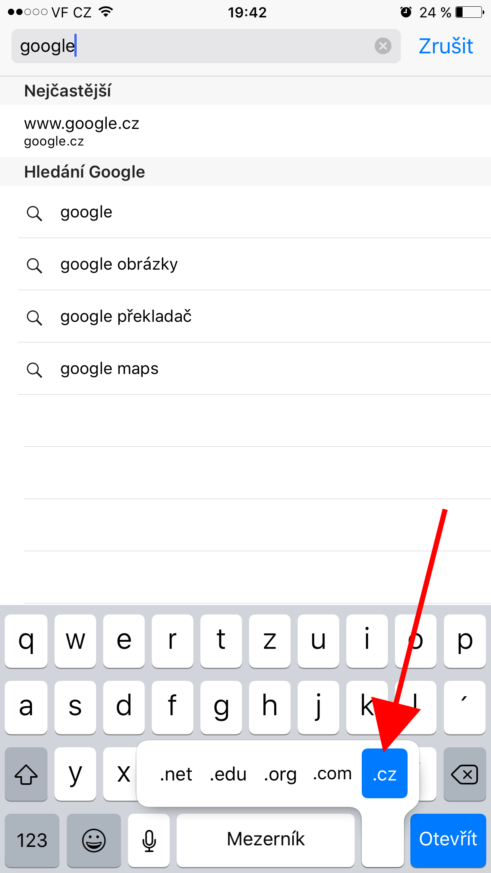Tap Zrušit to cancel
Viewport: 491px width, 873px height.
click(446, 46)
